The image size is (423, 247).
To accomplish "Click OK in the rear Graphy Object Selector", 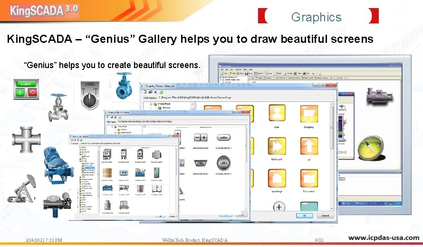I will [305, 216].
